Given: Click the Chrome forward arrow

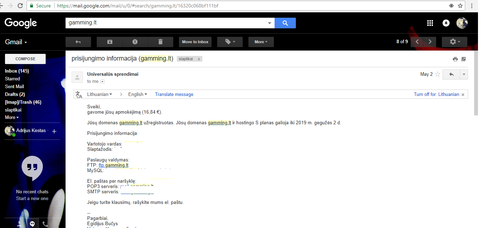Looking at the screenshot, I should click(x=10, y=6).
